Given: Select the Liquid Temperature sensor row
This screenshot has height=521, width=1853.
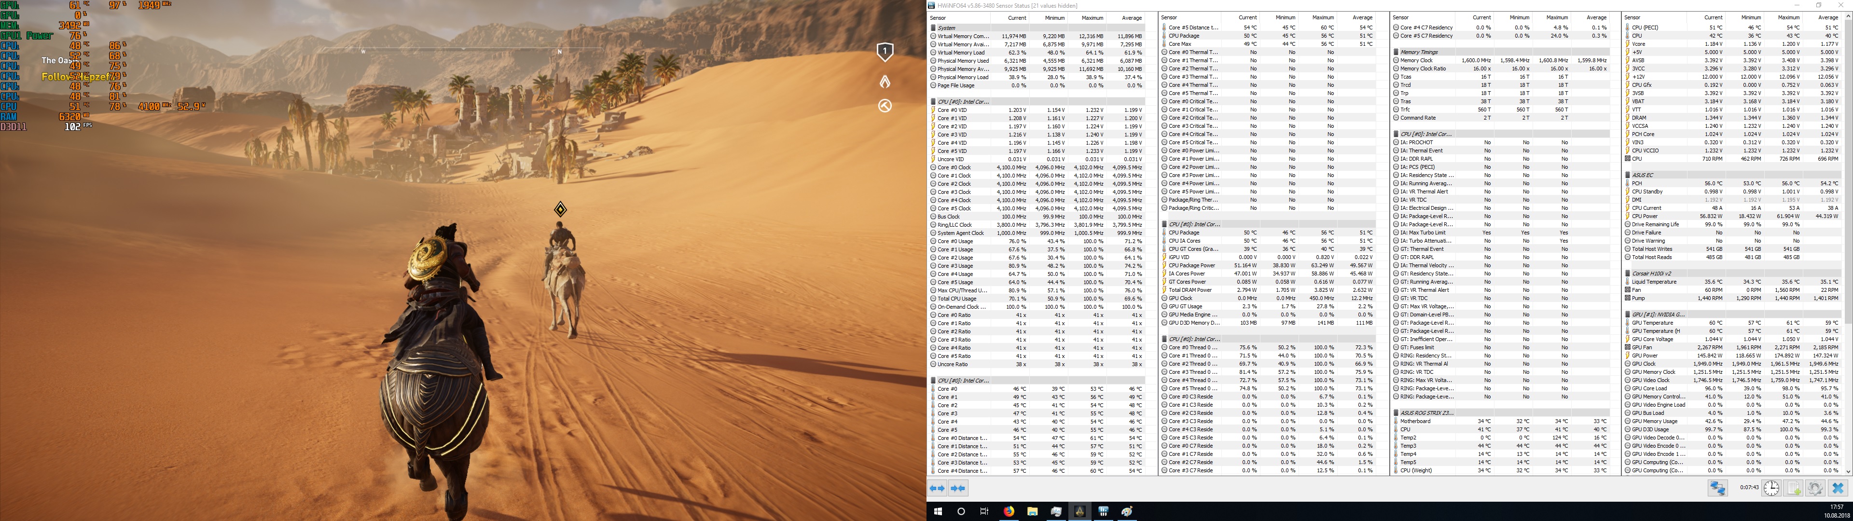Looking at the screenshot, I should [1655, 282].
